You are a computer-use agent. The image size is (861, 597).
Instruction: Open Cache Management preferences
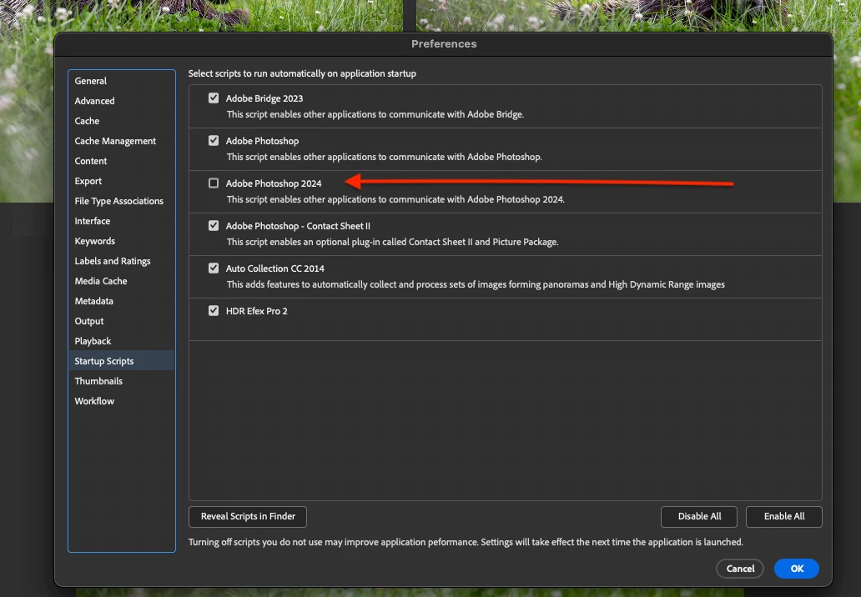[x=121, y=141]
